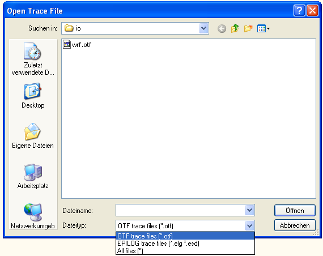Collapse the Dateityp dropdown arrow
This screenshot has width=323, height=256.
point(249,226)
